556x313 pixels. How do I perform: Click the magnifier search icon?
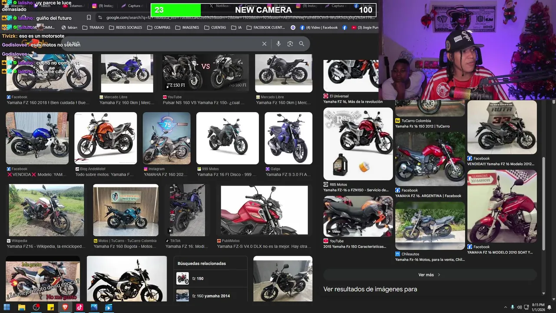pos(301,44)
